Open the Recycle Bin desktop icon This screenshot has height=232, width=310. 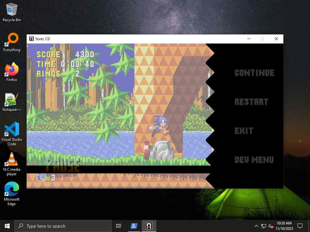12,12
